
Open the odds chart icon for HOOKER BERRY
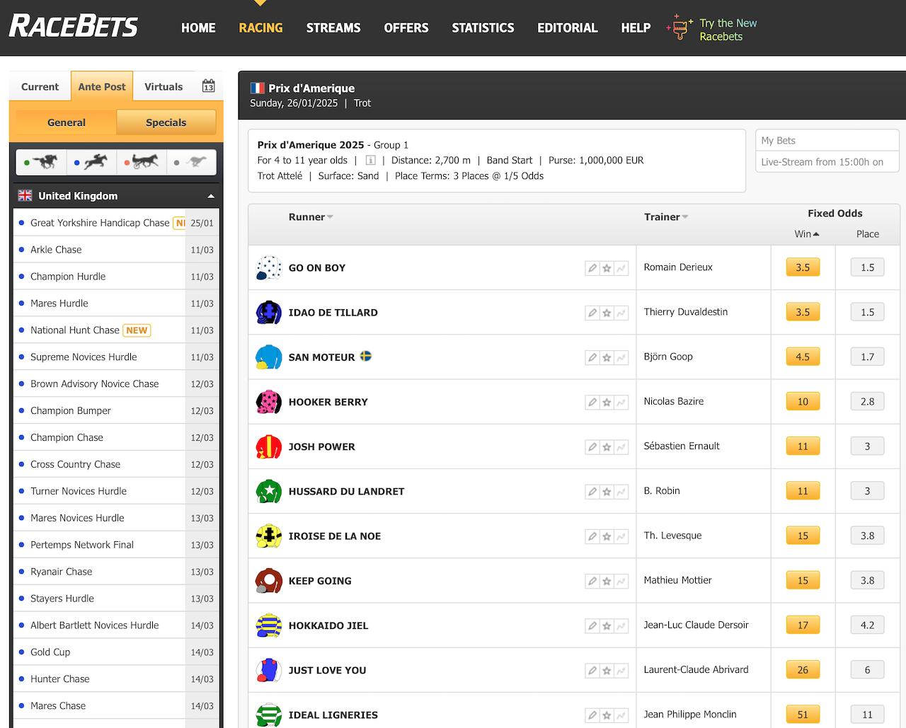pyautogui.click(x=621, y=402)
